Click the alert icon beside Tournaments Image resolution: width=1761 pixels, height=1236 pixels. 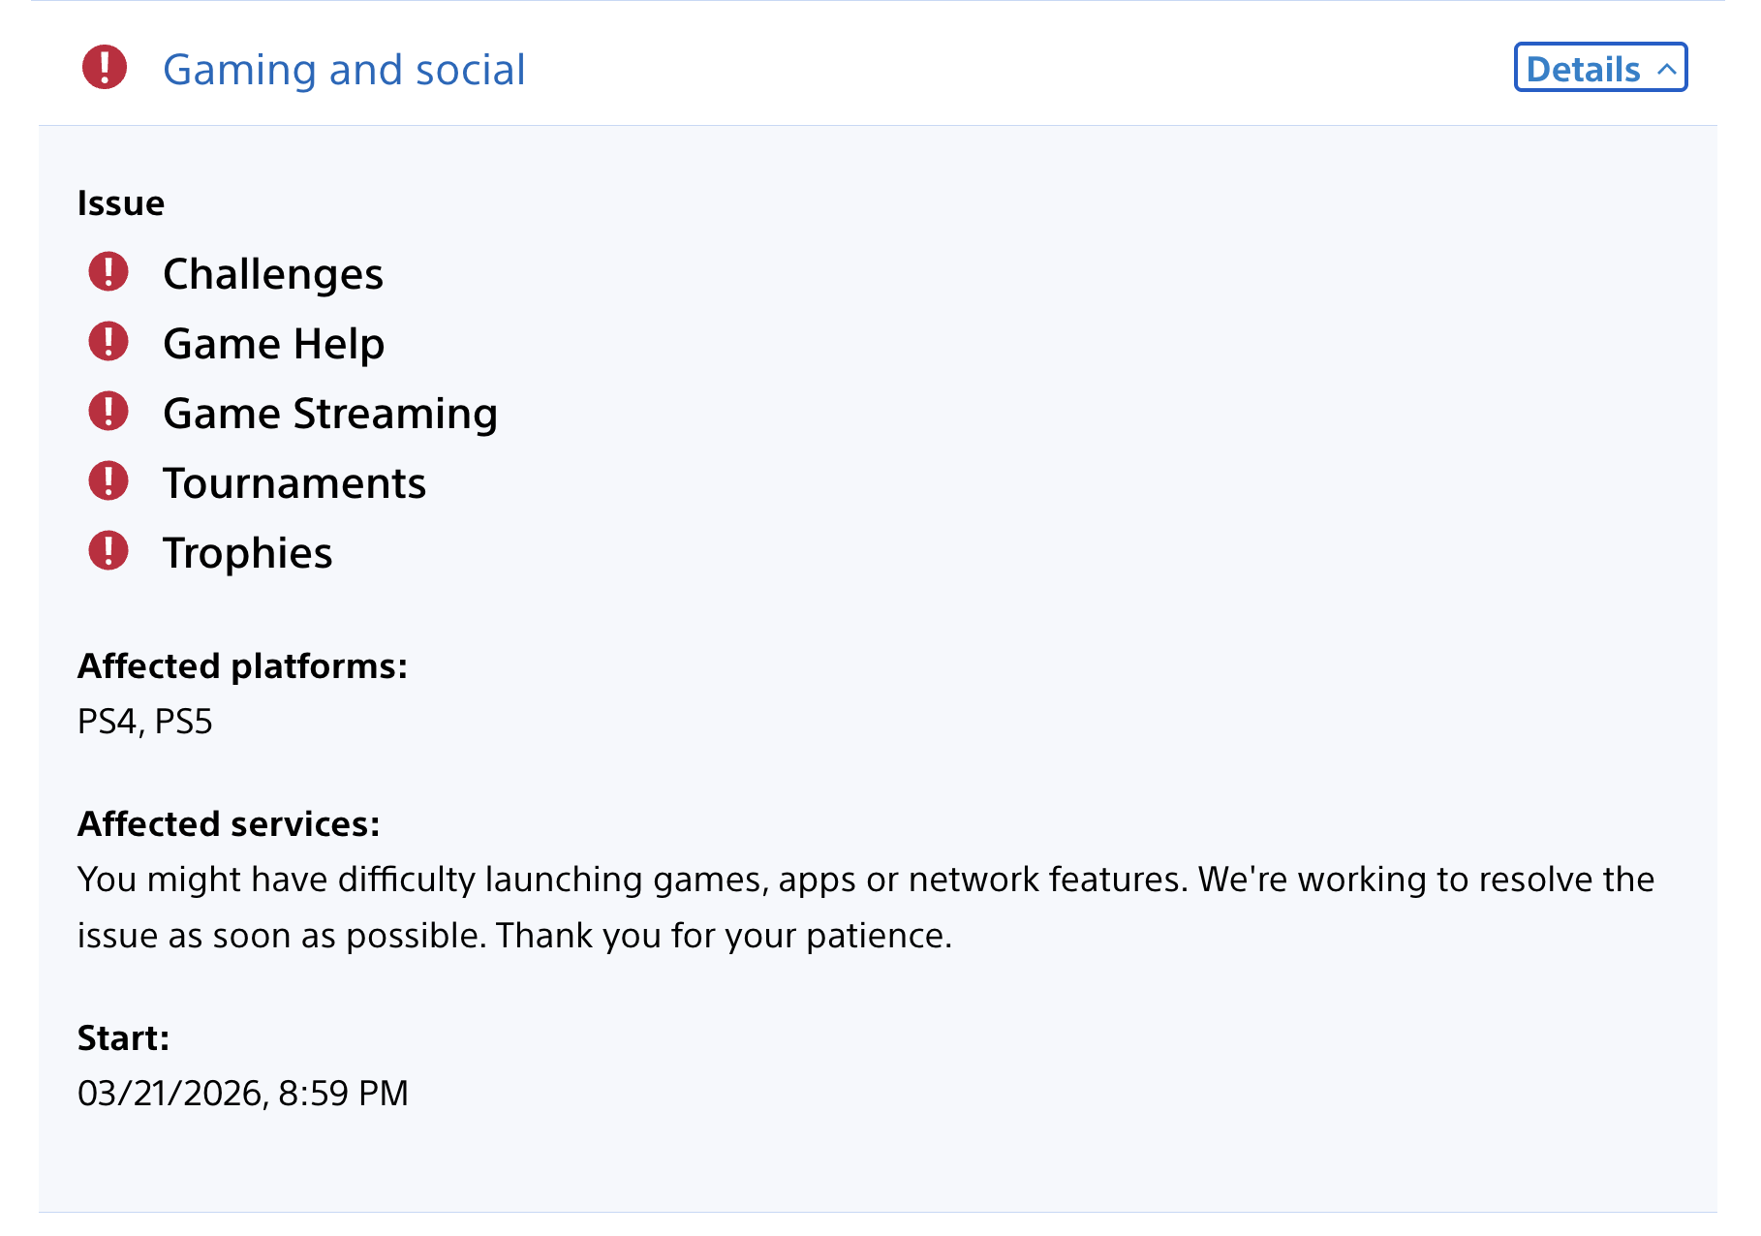pos(108,481)
